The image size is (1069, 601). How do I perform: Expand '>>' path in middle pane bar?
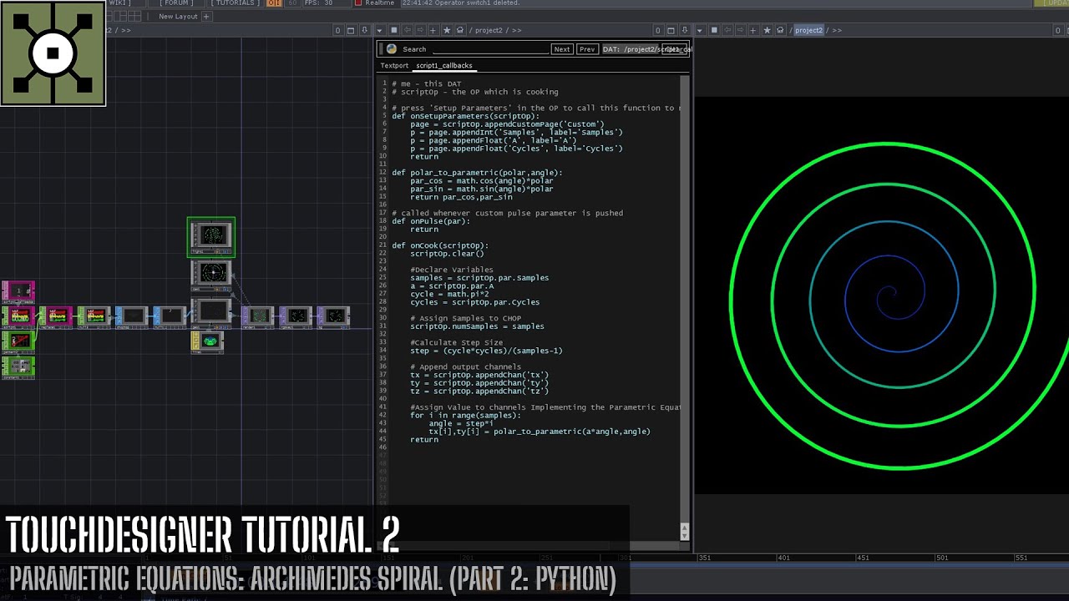(517, 30)
